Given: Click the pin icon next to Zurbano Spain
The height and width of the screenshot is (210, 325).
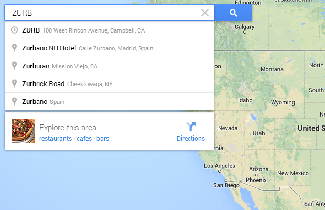Looking at the screenshot, I should pos(14,101).
